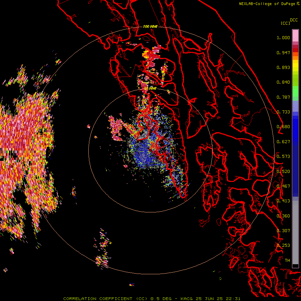Click the 0.413 color scale value
Screen dimensions: 301x301
(283, 201)
